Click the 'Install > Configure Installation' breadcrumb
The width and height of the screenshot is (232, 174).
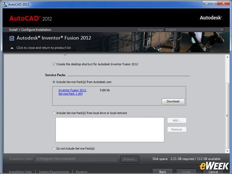click(30, 30)
